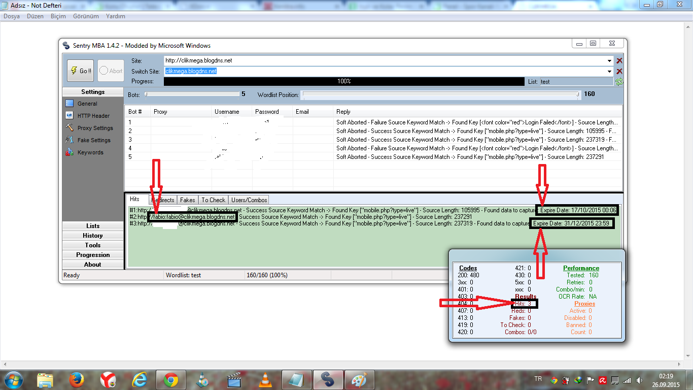Select the Keywords settings item
The height and width of the screenshot is (390, 693).
point(90,152)
